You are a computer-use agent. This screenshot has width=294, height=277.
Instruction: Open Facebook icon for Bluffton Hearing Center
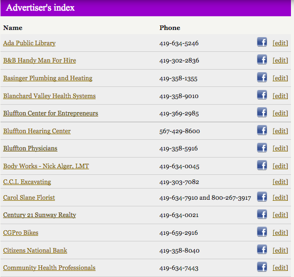(x=262, y=130)
